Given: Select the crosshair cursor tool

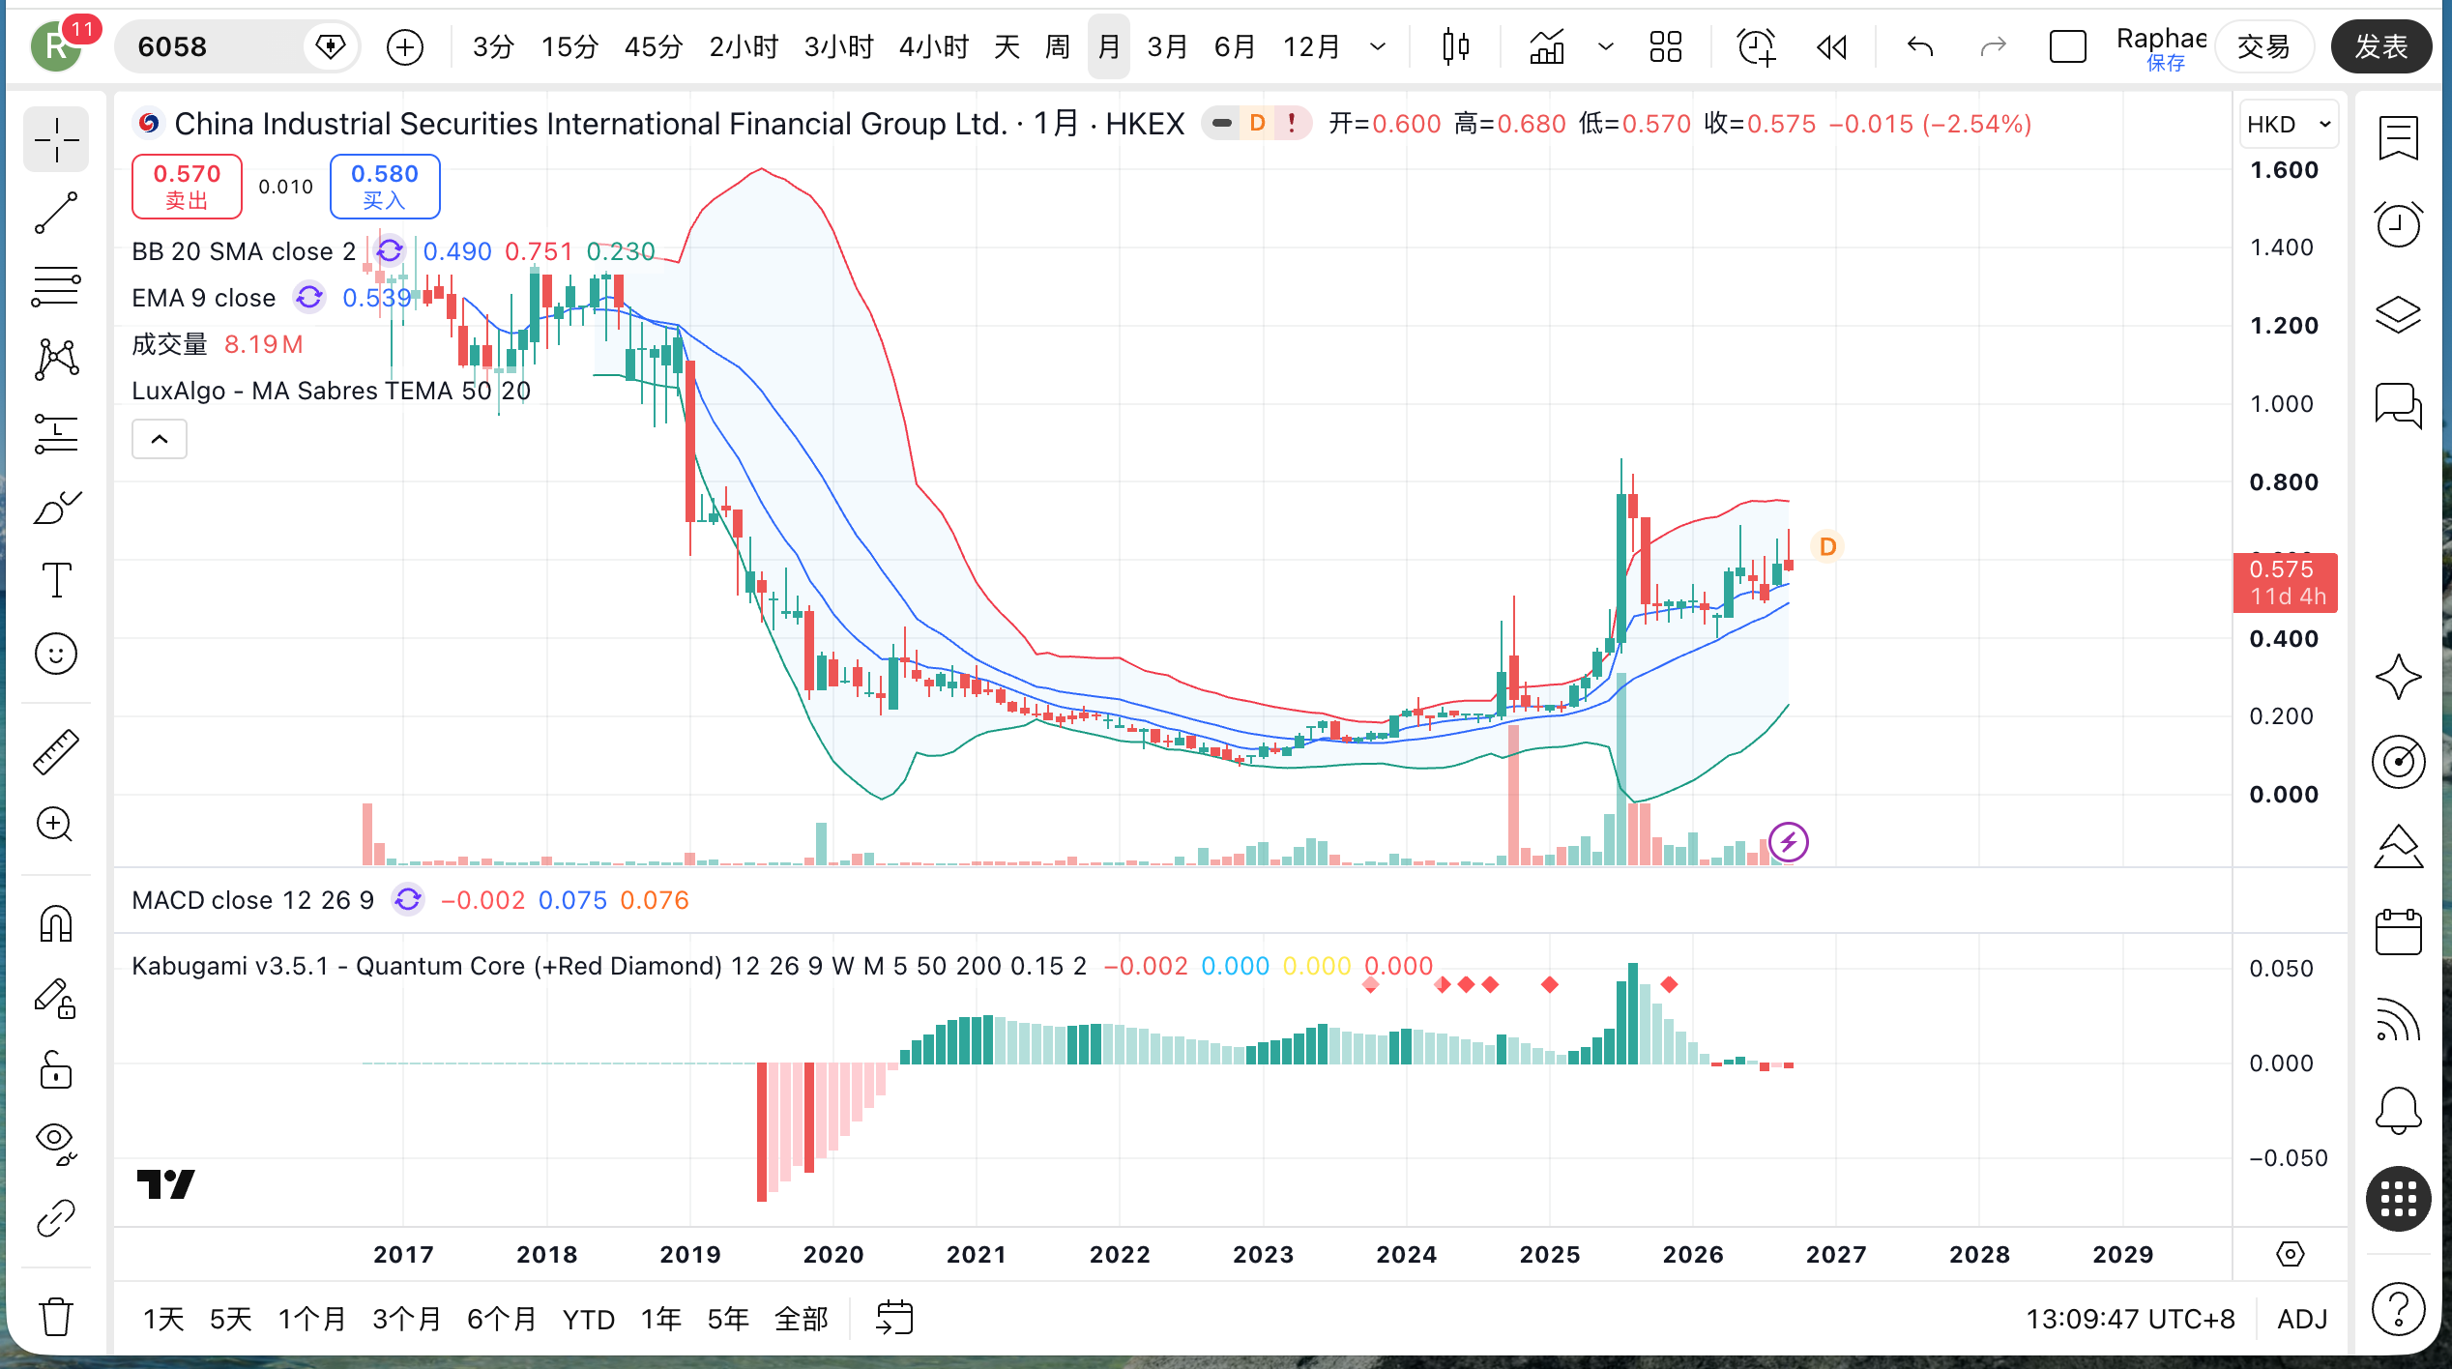Looking at the screenshot, I should [x=56, y=140].
